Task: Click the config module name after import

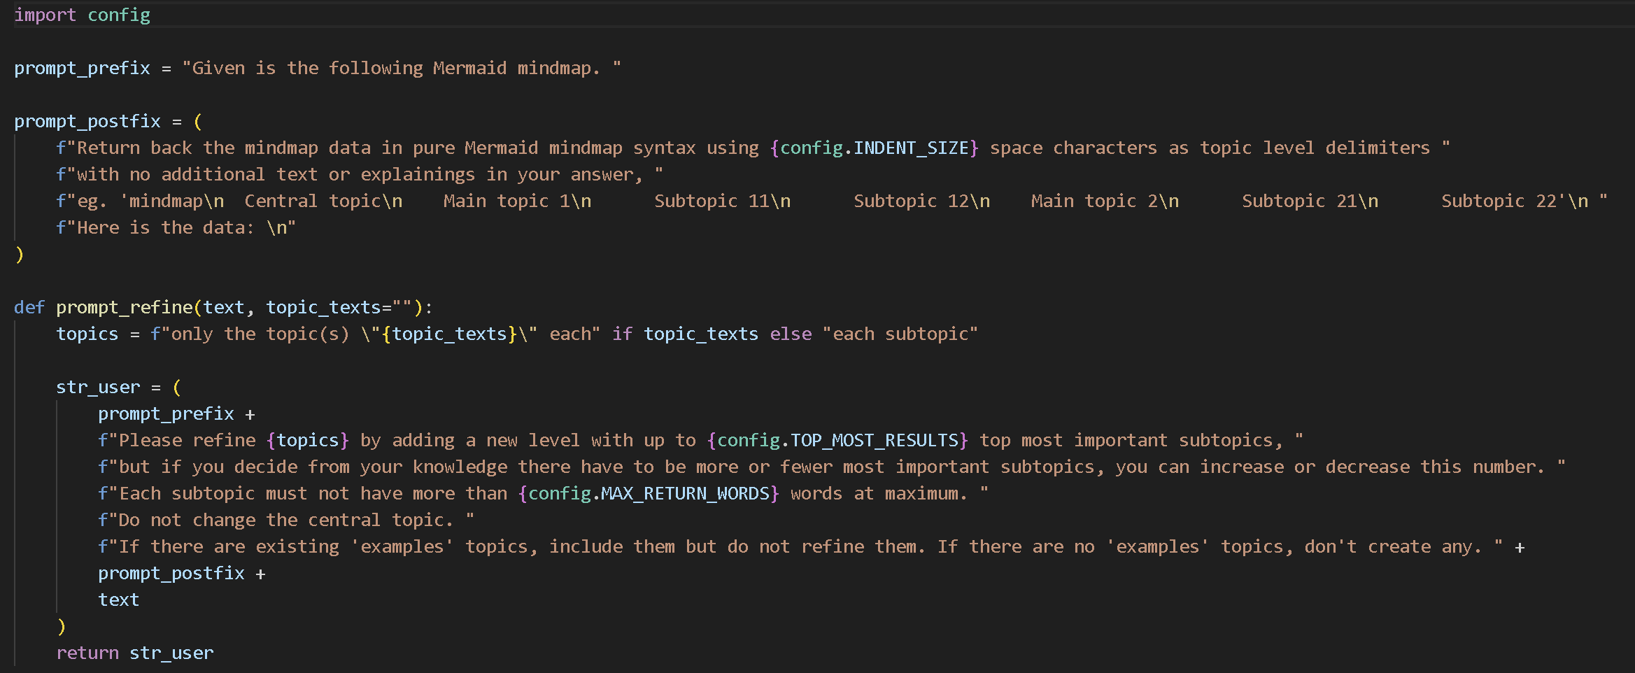Action: (118, 15)
